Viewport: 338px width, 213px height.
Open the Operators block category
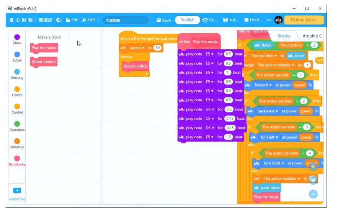tap(17, 126)
